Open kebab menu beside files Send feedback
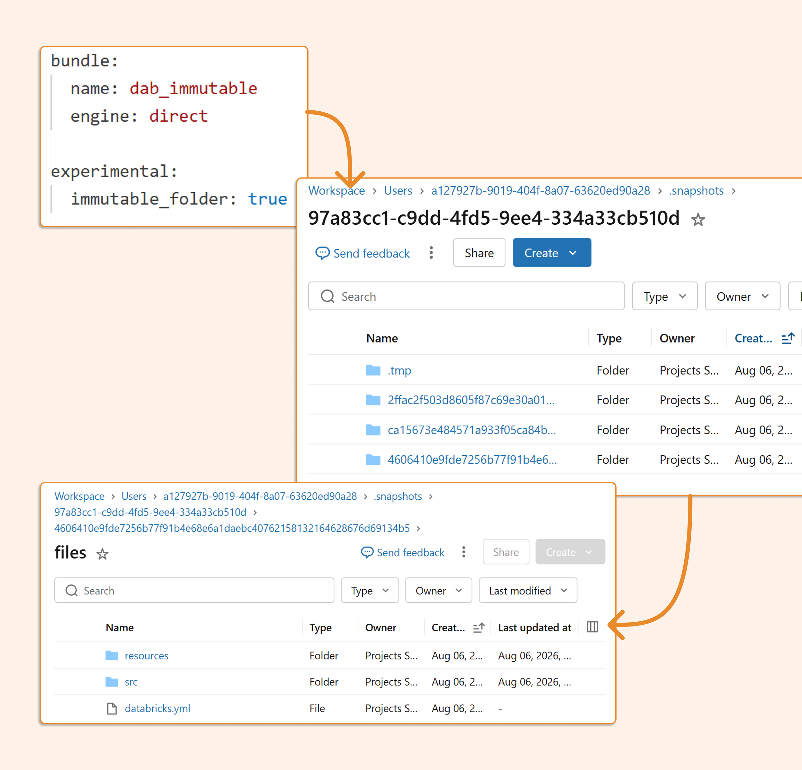 click(x=463, y=552)
